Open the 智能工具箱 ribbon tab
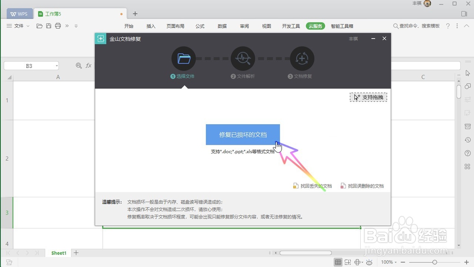 point(342,26)
